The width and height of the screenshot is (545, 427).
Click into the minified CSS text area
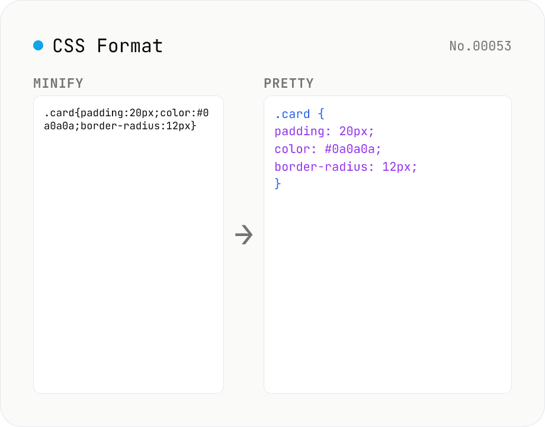pos(129,245)
